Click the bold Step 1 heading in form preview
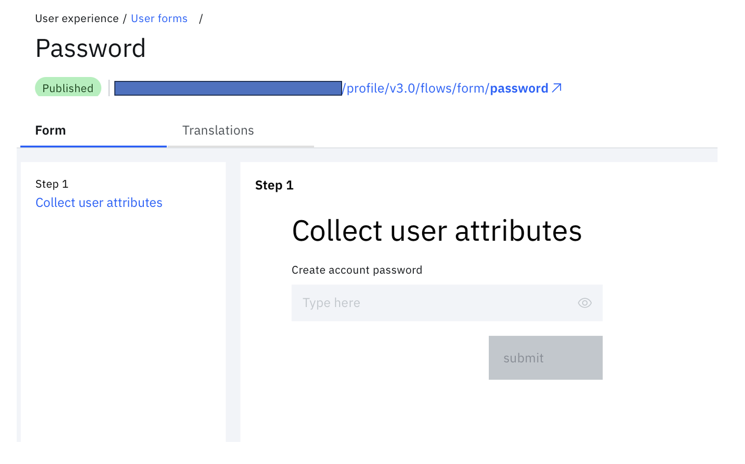Image resolution: width=745 pixels, height=464 pixels. tap(274, 185)
